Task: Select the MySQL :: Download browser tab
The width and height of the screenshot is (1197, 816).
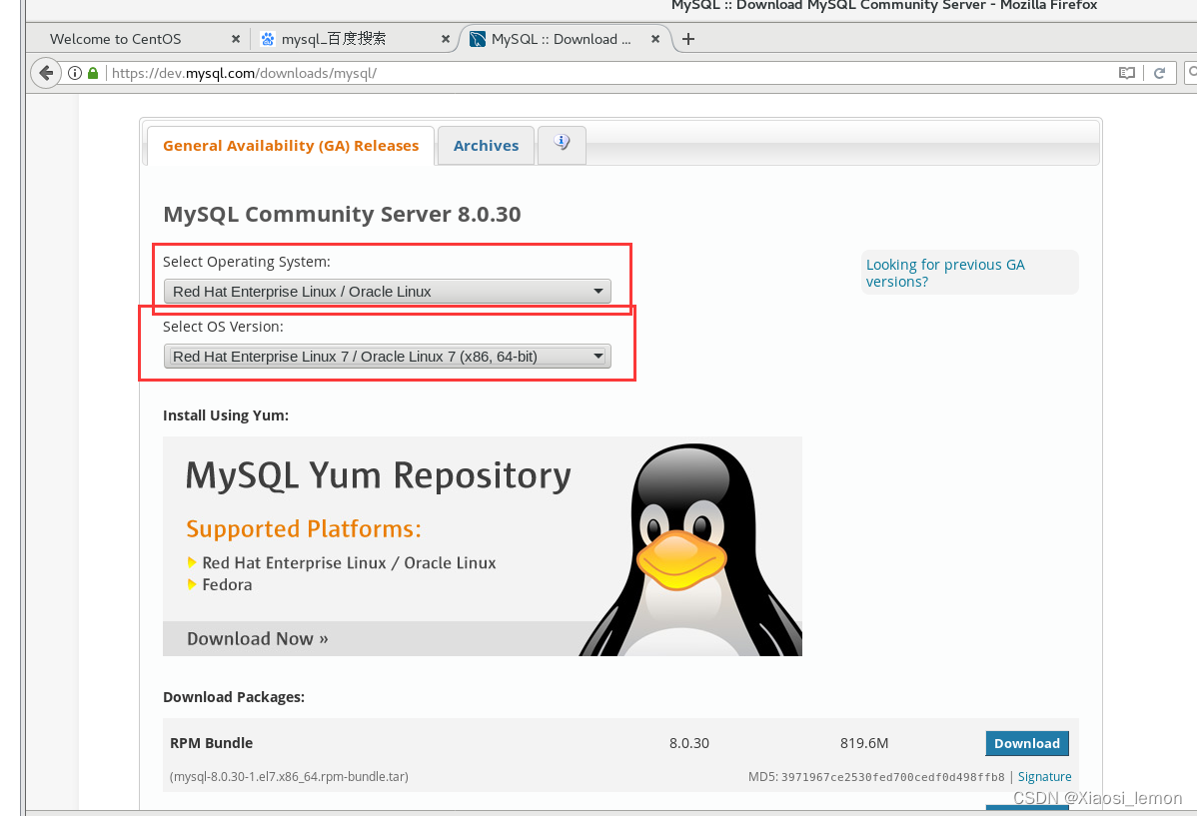Action: [565, 39]
